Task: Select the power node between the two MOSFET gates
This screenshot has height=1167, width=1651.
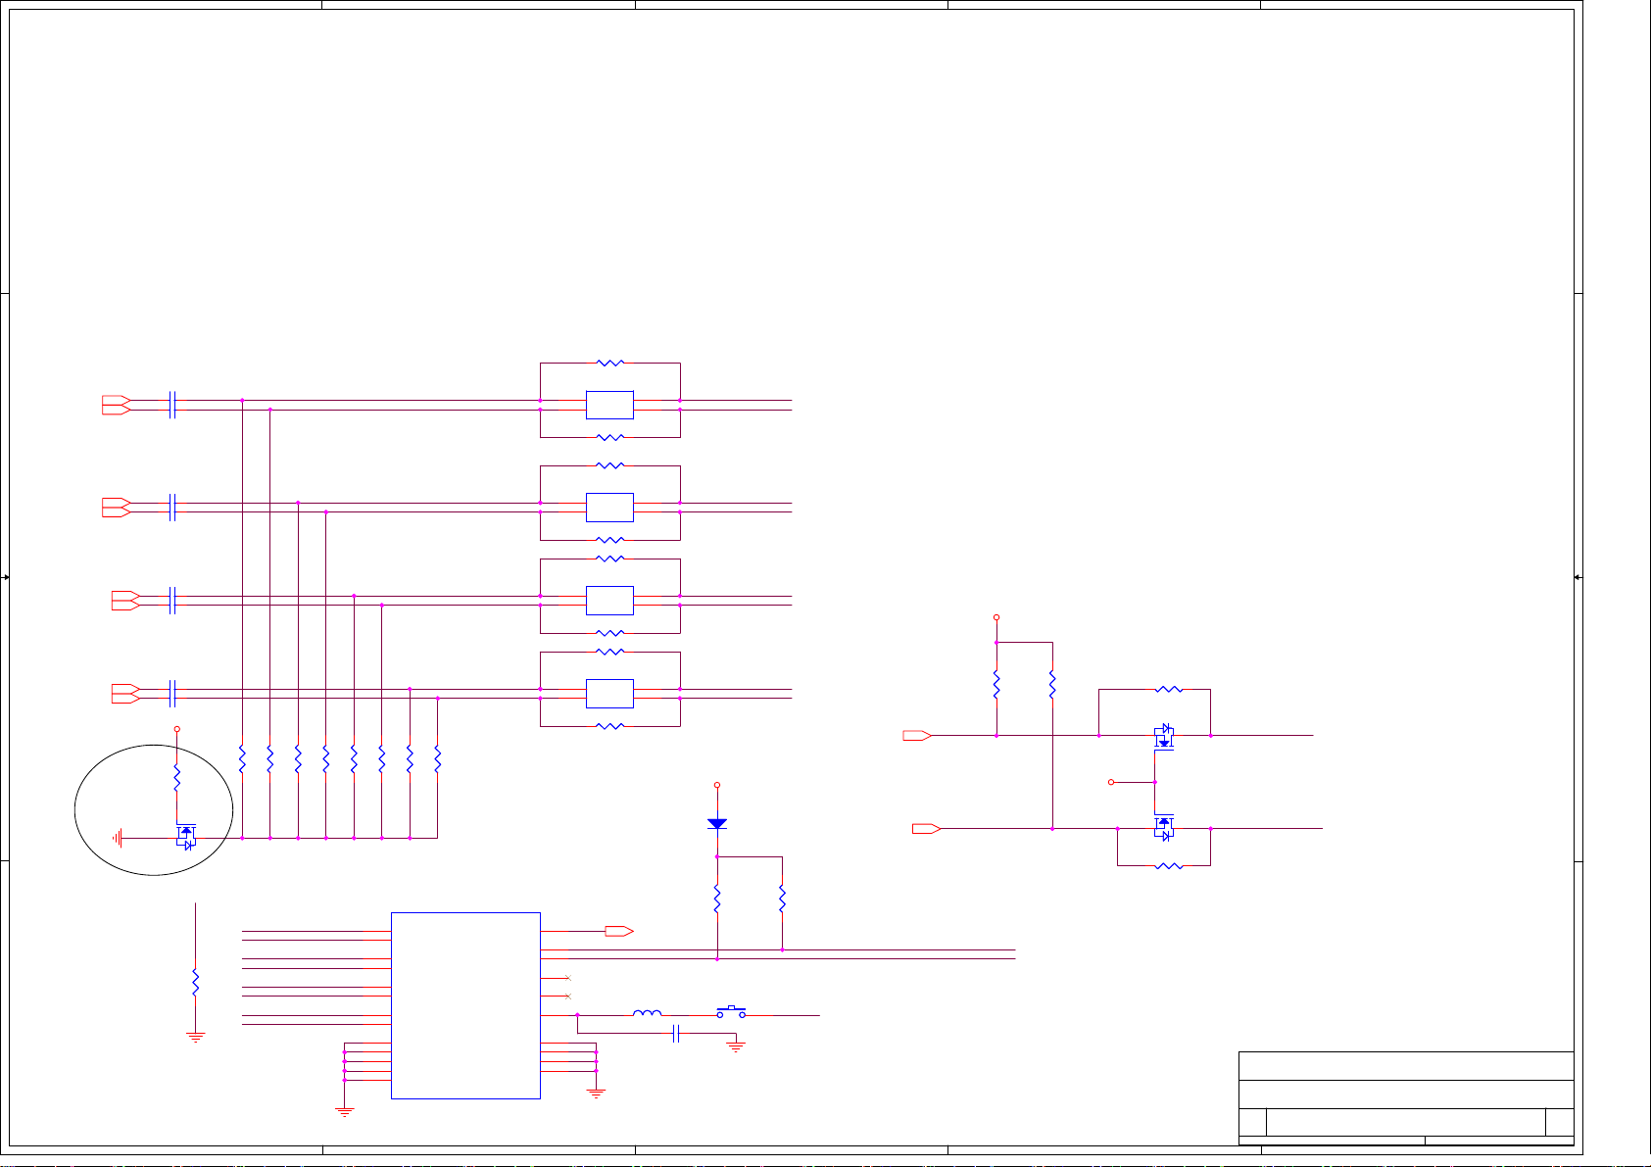Action: click(1111, 782)
